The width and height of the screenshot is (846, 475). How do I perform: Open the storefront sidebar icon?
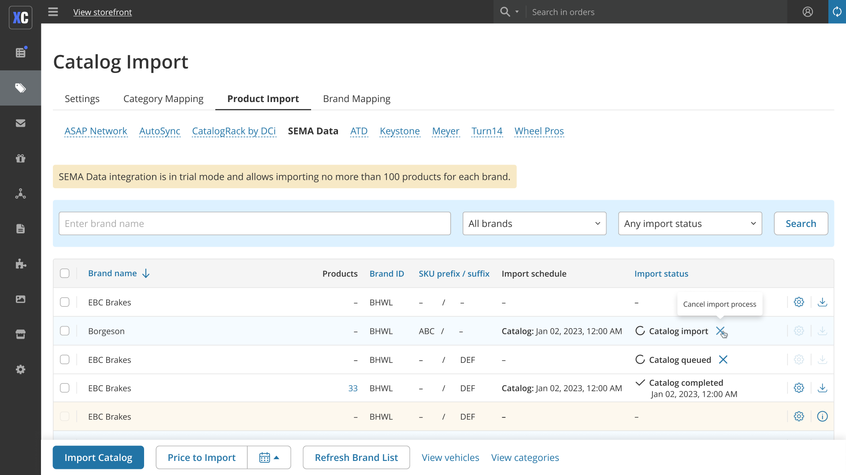point(21,334)
